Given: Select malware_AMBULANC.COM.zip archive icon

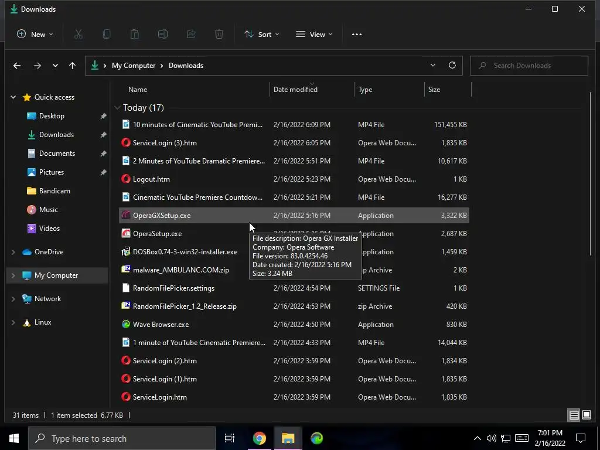Looking at the screenshot, I should [126, 270].
